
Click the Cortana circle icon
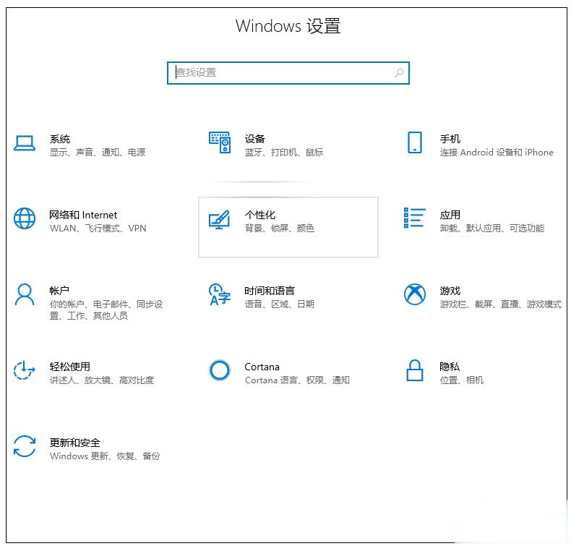220,370
